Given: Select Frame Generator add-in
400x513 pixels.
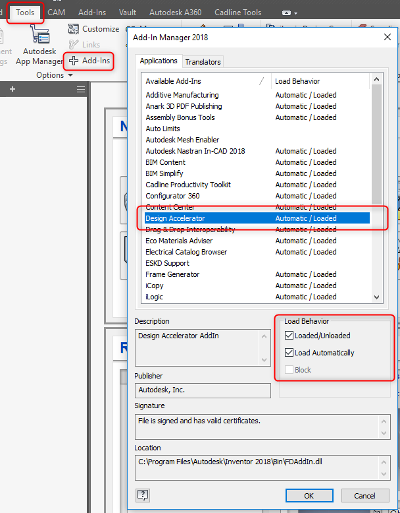Looking at the screenshot, I should (x=257, y=274).
